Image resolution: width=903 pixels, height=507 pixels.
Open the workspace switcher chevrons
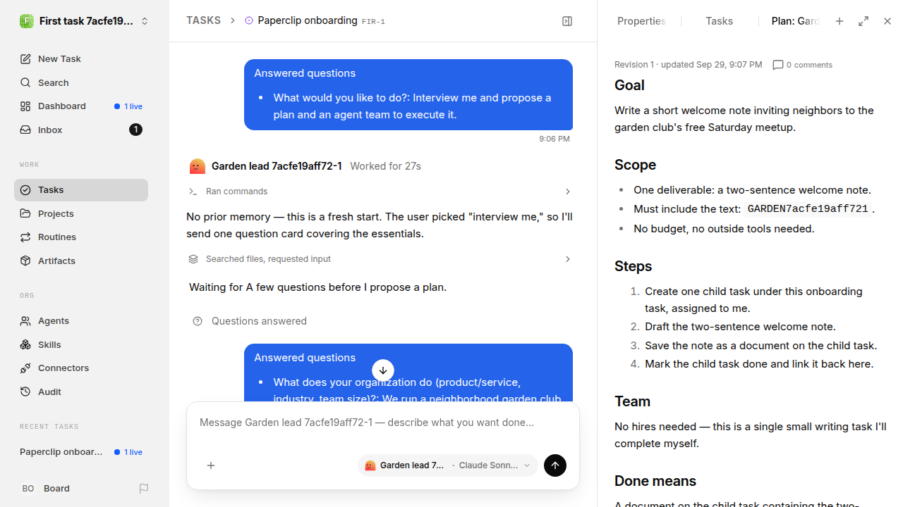[x=145, y=21]
